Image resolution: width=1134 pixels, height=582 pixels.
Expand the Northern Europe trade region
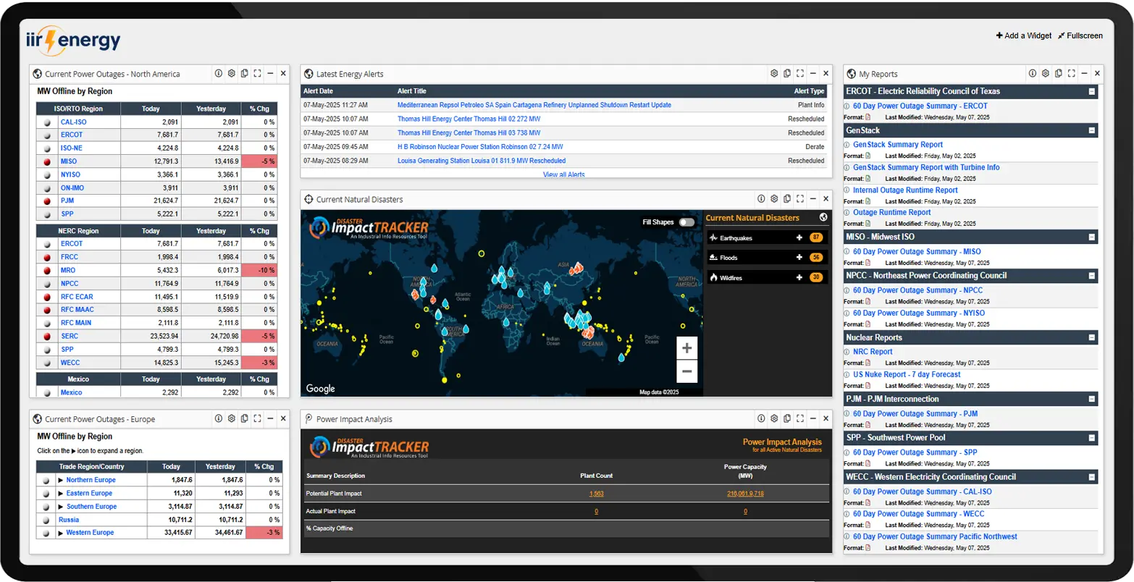click(59, 479)
